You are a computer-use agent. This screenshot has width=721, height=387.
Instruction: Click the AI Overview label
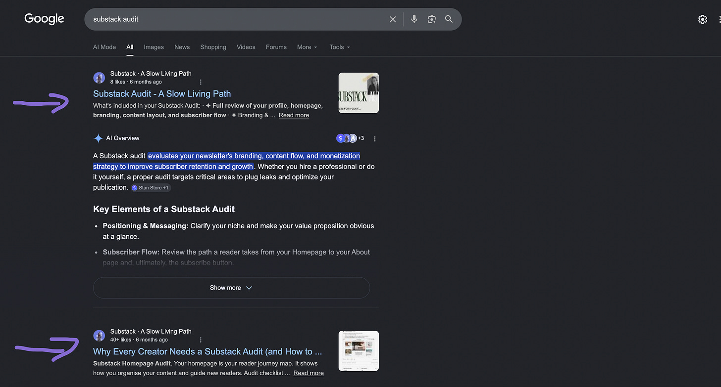point(123,138)
